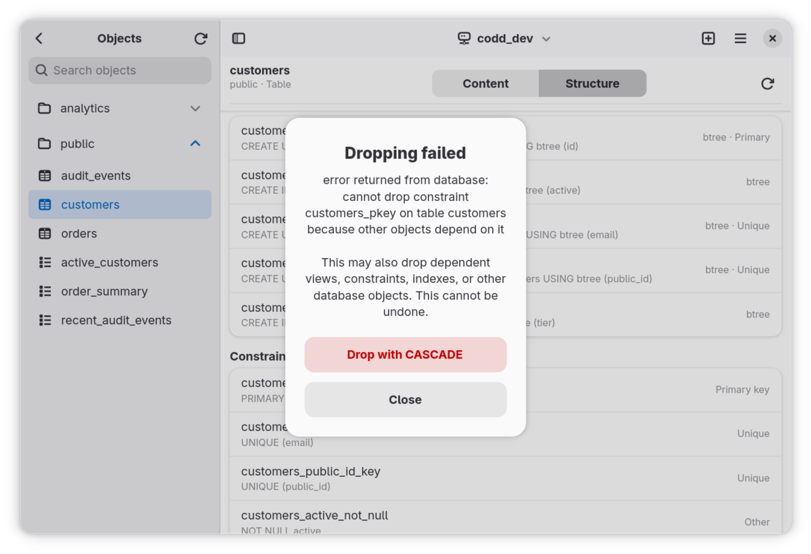The width and height of the screenshot is (811, 554).
Task: Expand the analytics schema chevron
Action: [x=195, y=108]
